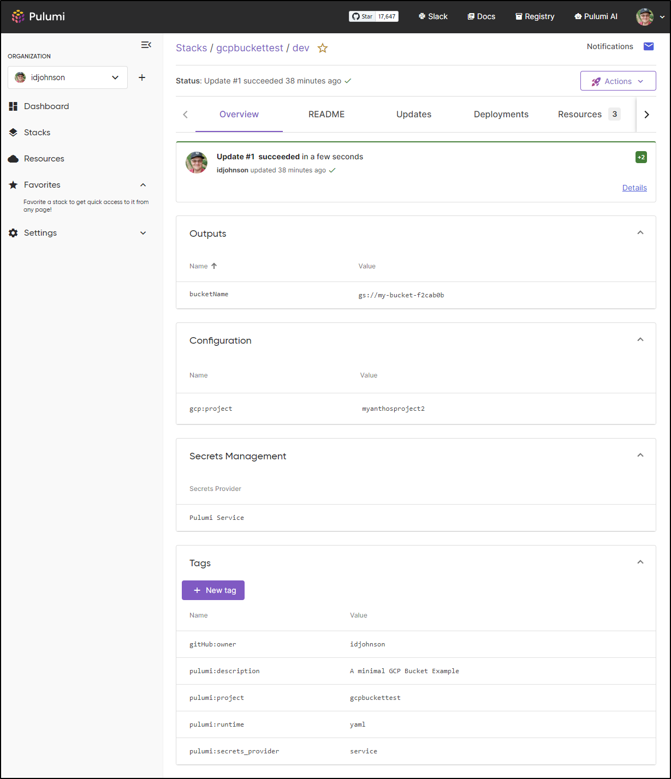Go to gcpbuckettest breadcrumb link
671x779 pixels.
[250, 48]
